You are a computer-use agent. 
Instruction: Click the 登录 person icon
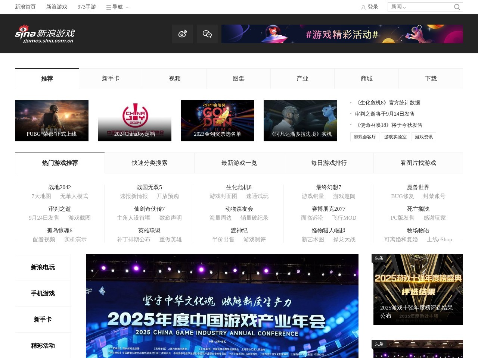tap(363, 7)
